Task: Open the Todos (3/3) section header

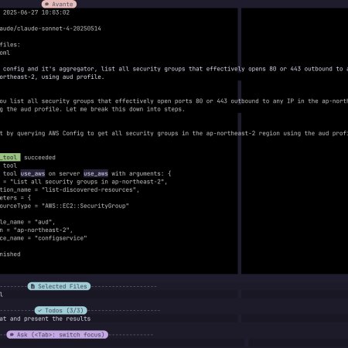Action: [x=61, y=310]
